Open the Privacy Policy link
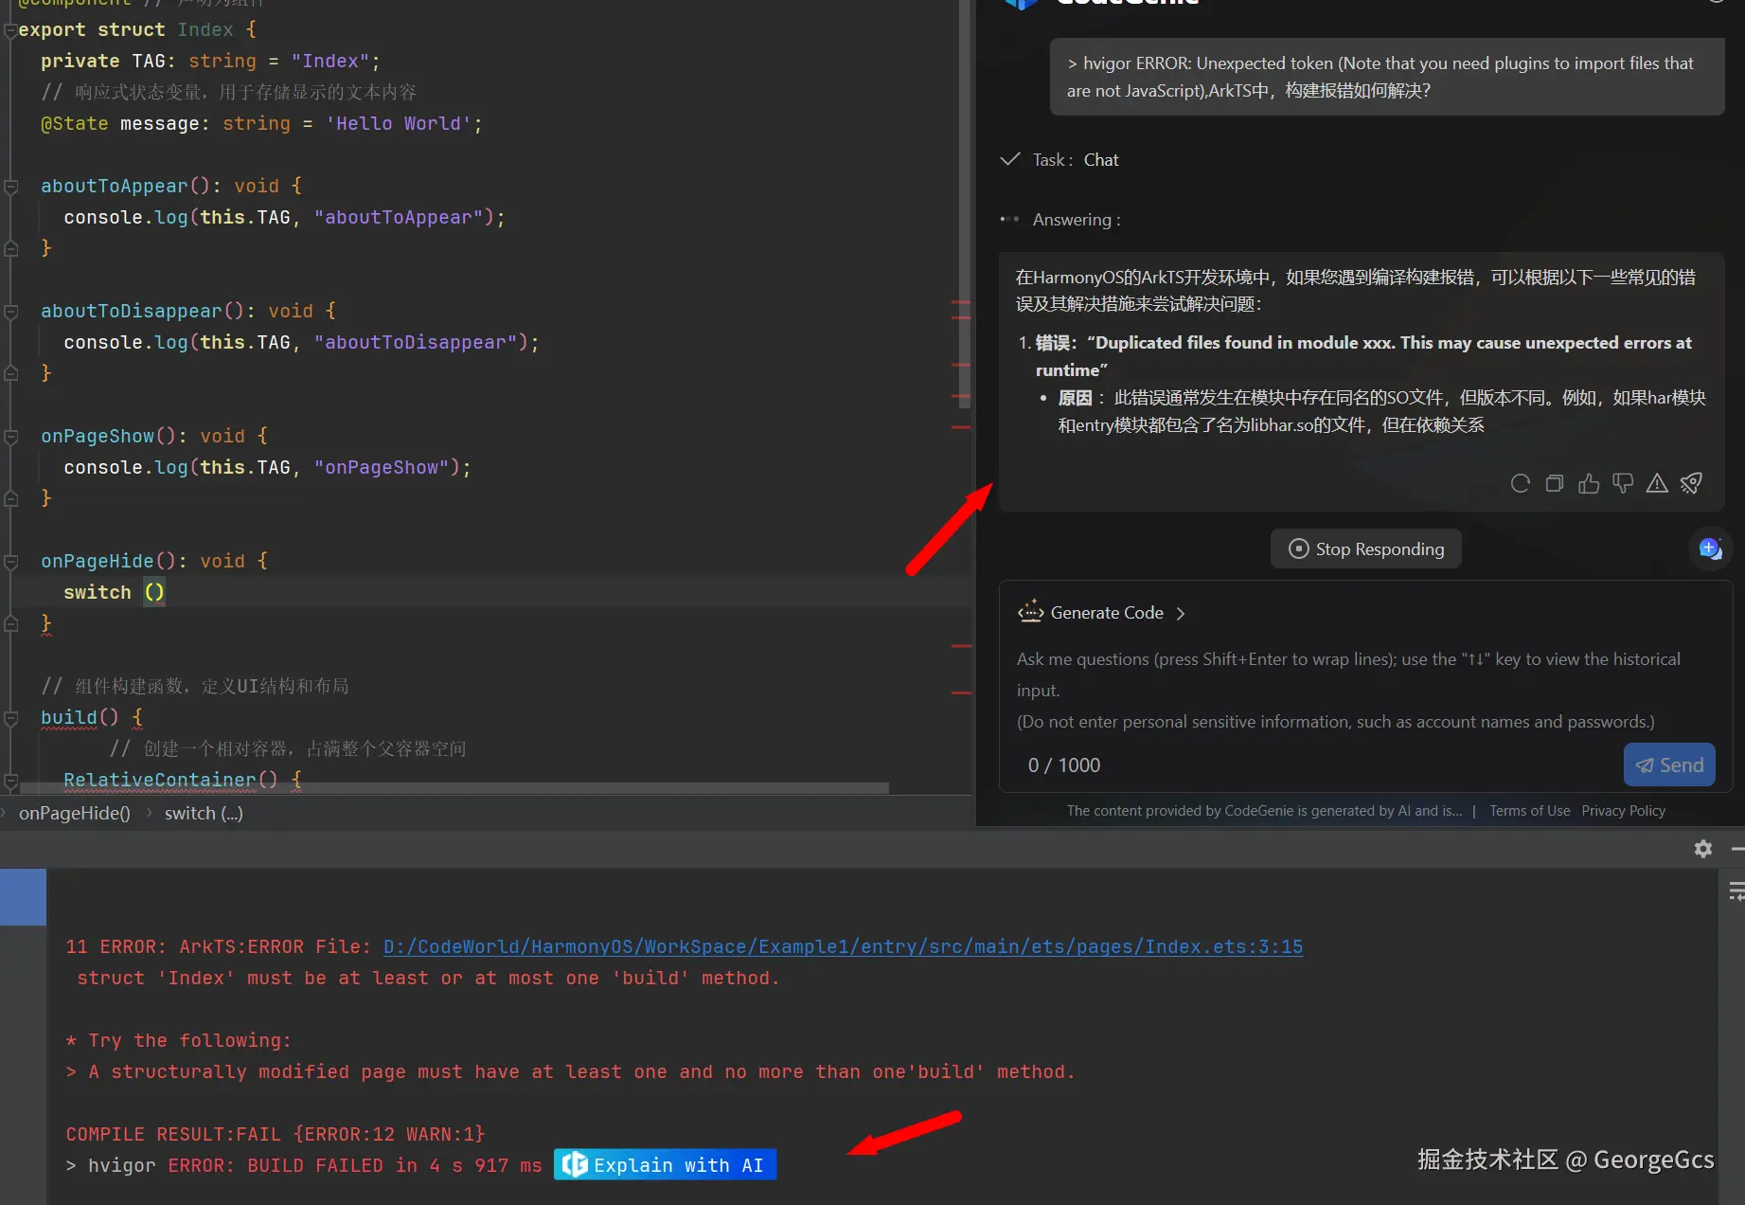This screenshot has width=1745, height=1205. tap(1623, 811)
